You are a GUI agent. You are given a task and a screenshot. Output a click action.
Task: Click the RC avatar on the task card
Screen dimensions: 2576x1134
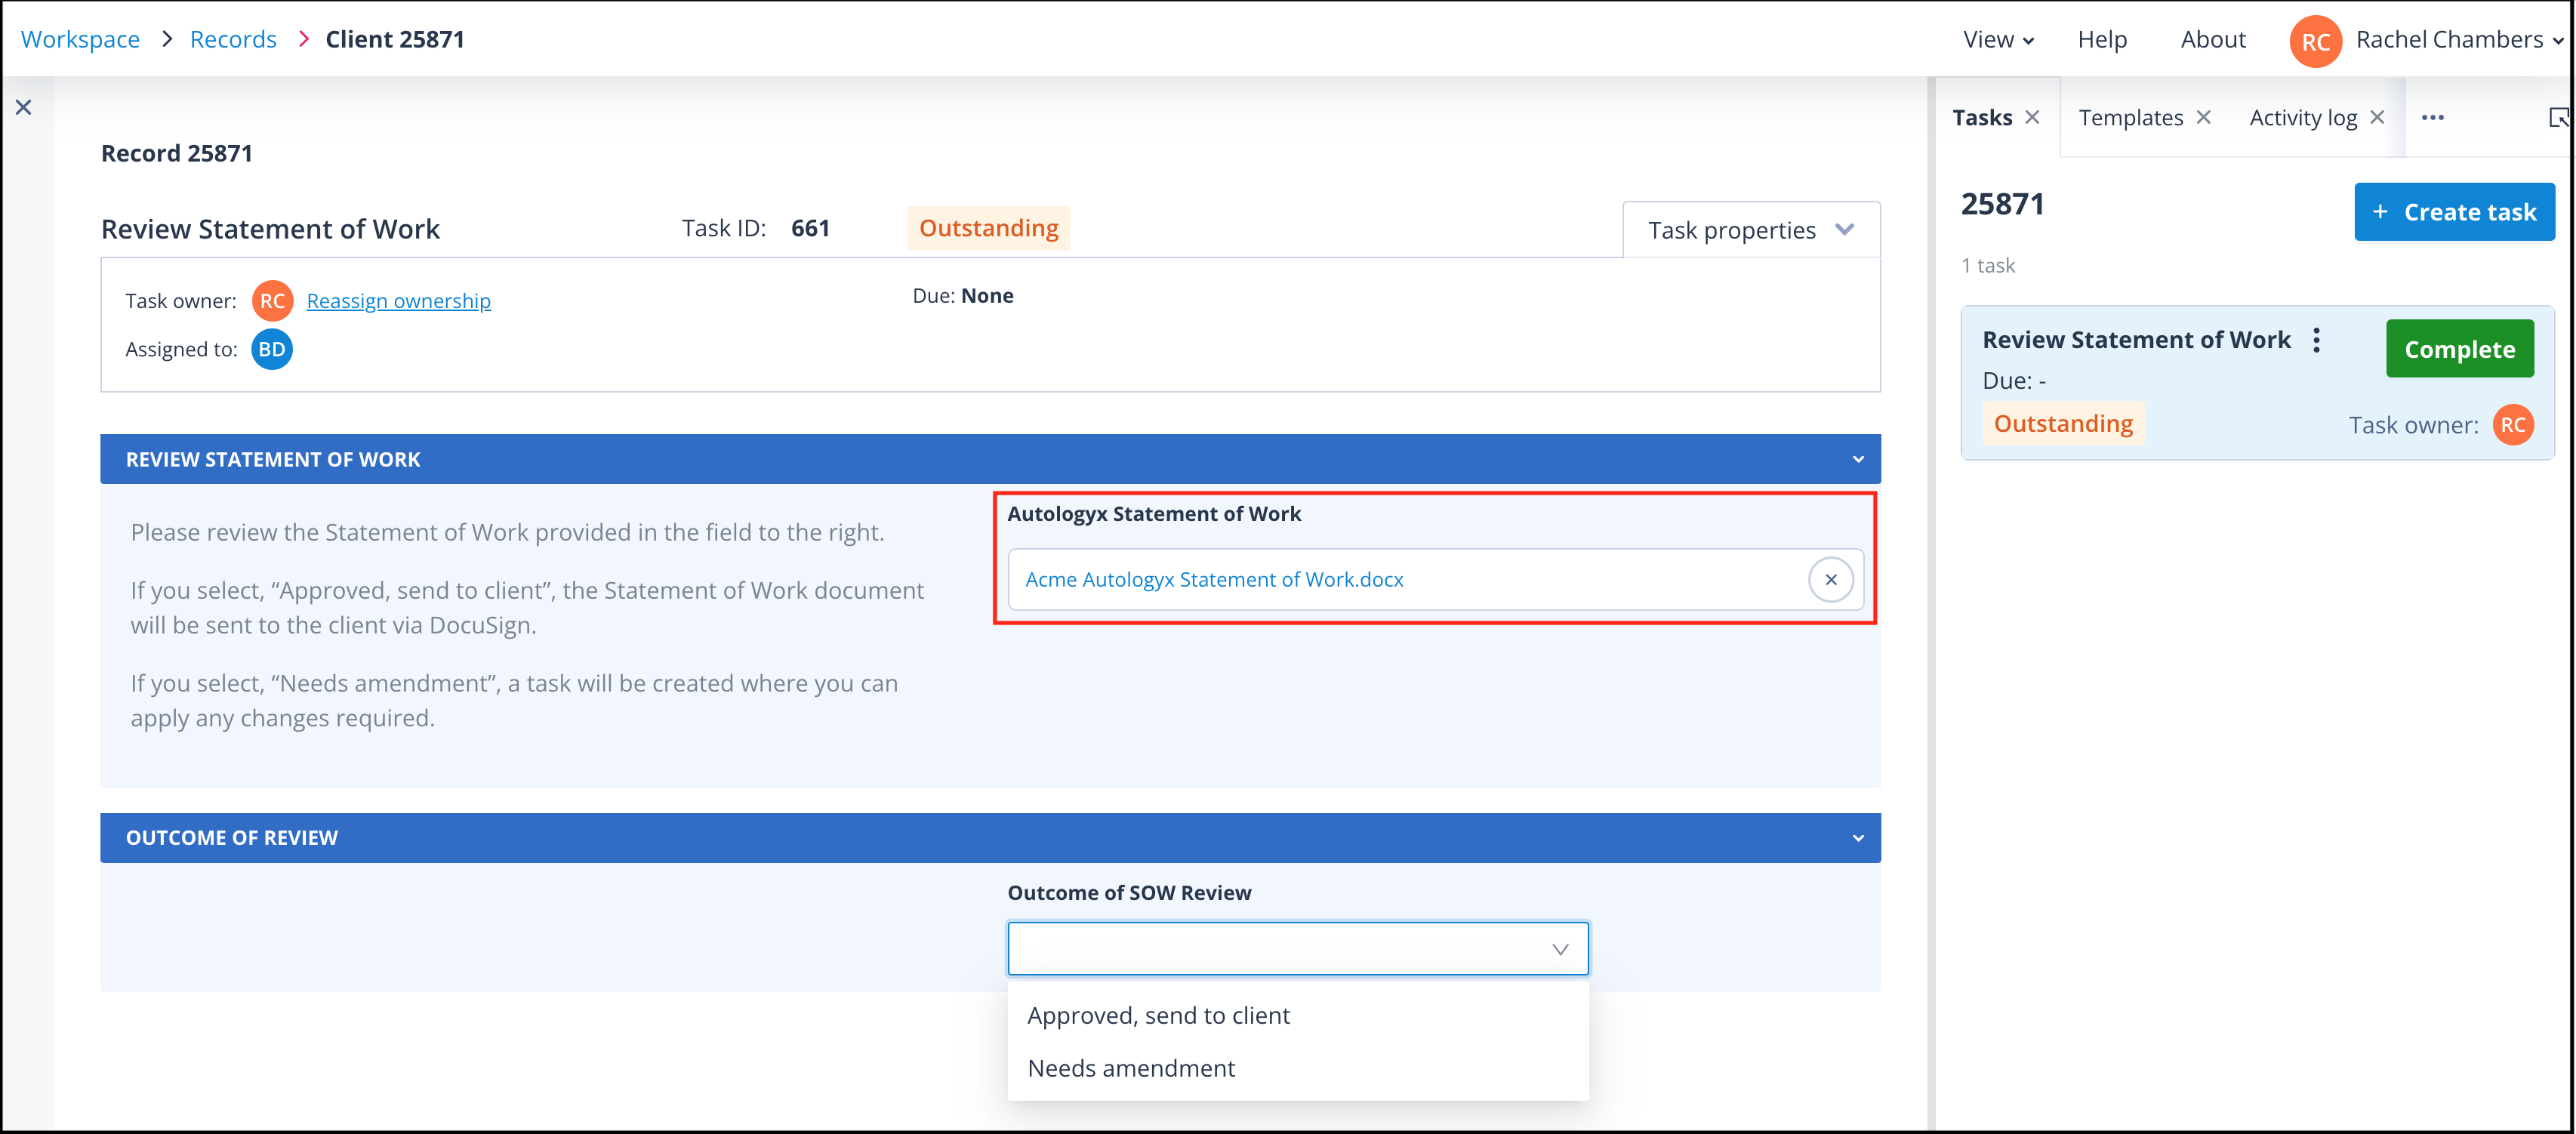pyautogui.click(x=2513, y=425)
